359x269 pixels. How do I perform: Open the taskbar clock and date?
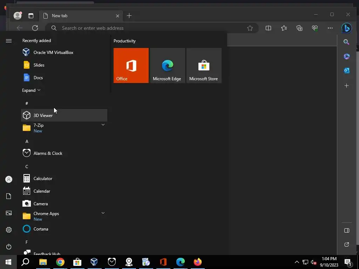click(329, 262)
